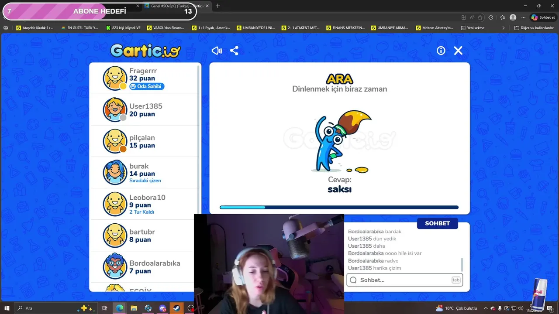Open the Gartic.io share room icon
This screenshot has width=559, height=314.
click(234, 51)
